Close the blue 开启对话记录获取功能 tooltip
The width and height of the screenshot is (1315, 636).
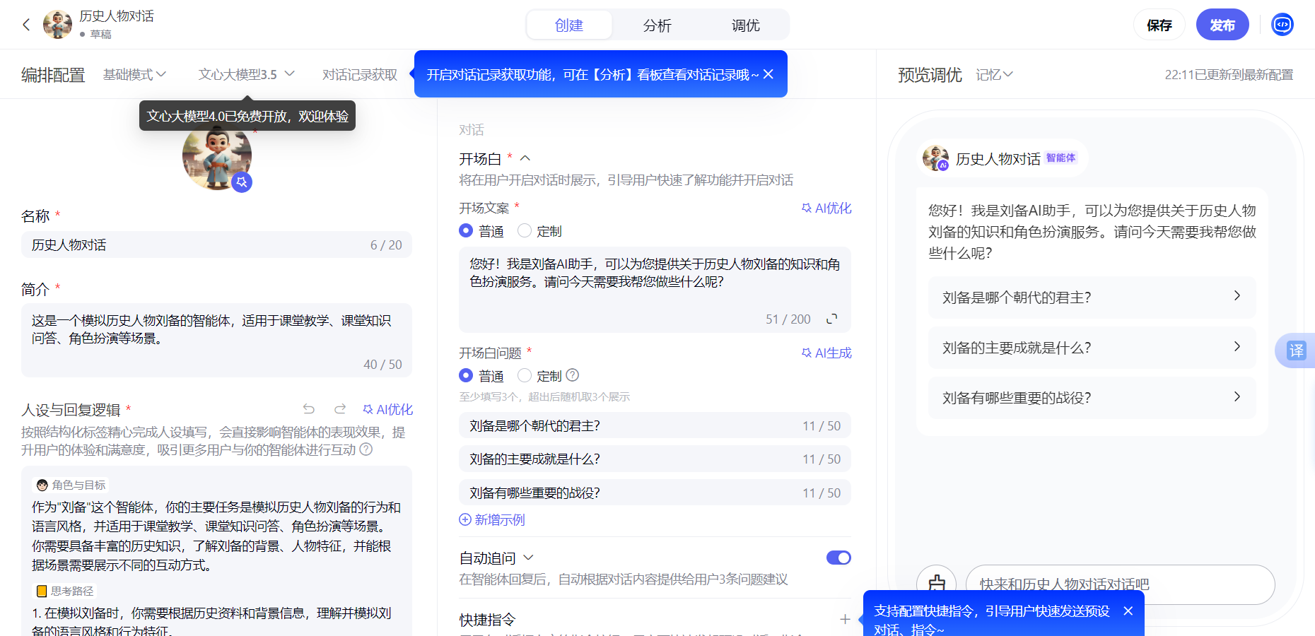(x=768, y=74)
